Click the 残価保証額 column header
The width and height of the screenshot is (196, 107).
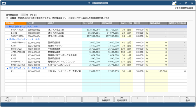[x=158, y=23]
